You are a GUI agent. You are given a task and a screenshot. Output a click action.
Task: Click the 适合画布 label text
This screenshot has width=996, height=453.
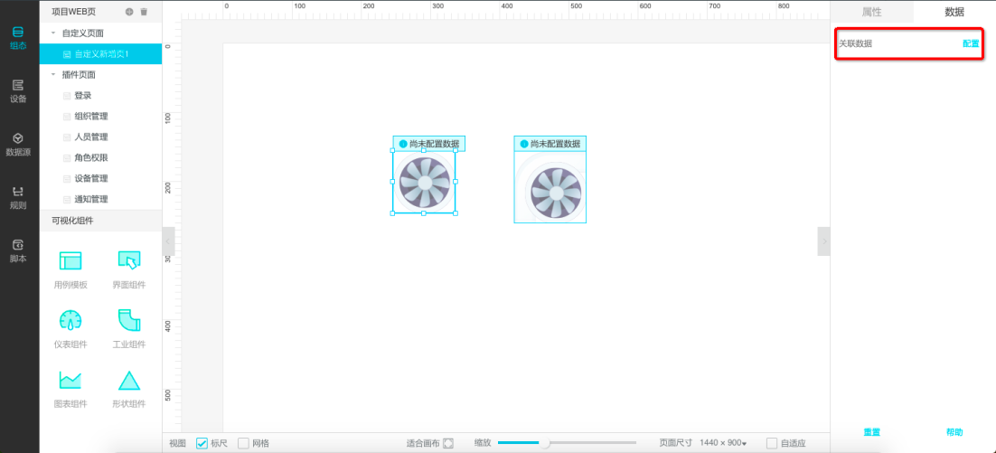click(423, 443)
